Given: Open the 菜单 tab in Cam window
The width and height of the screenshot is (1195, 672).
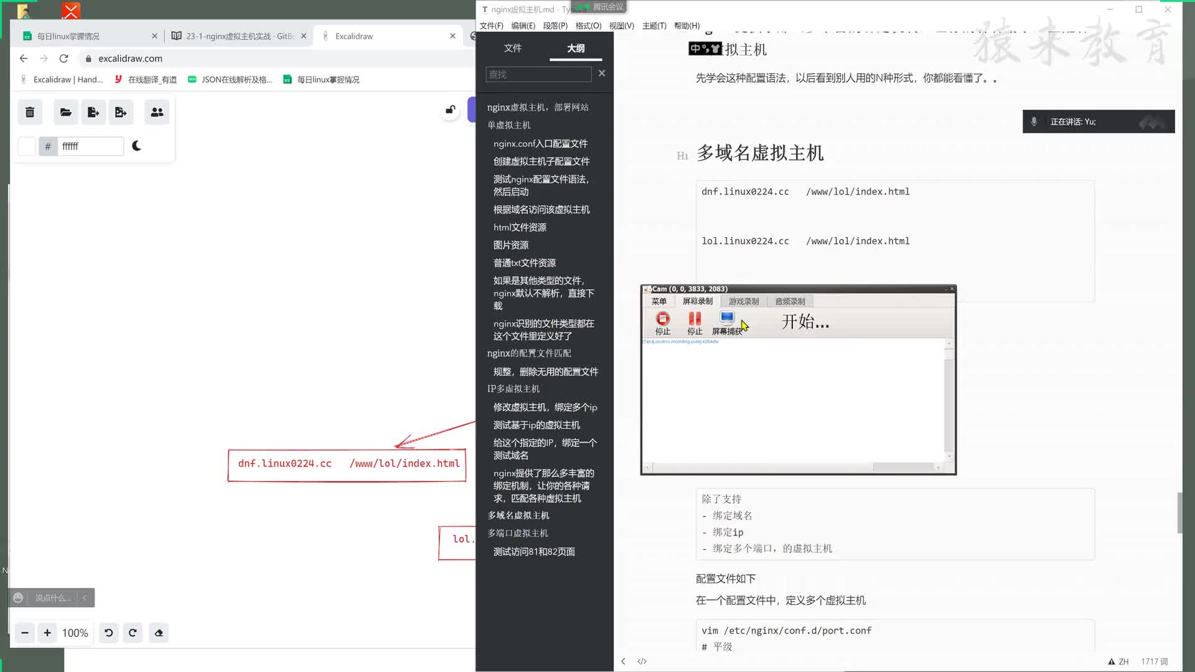Looking at the screenshot, I should pyautogui.click(x=659, y=301).
